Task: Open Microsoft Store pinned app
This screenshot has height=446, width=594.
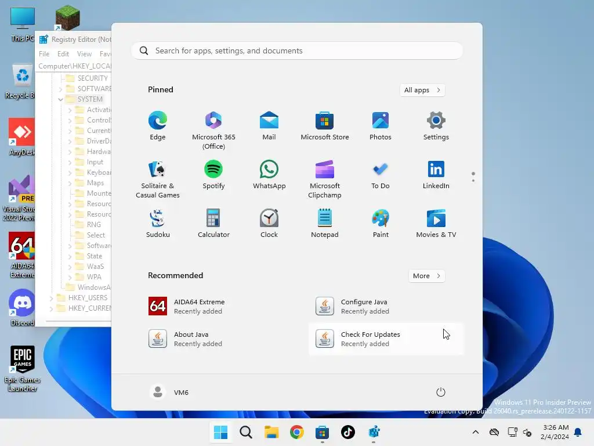Action: [x=325, y=126]
